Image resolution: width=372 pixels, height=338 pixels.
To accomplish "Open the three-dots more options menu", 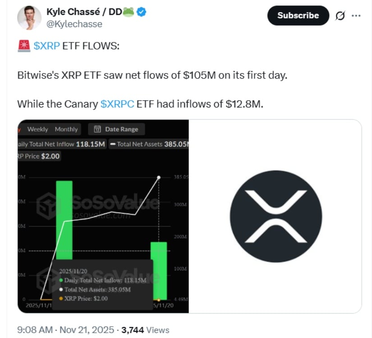I will click(356, 15).
